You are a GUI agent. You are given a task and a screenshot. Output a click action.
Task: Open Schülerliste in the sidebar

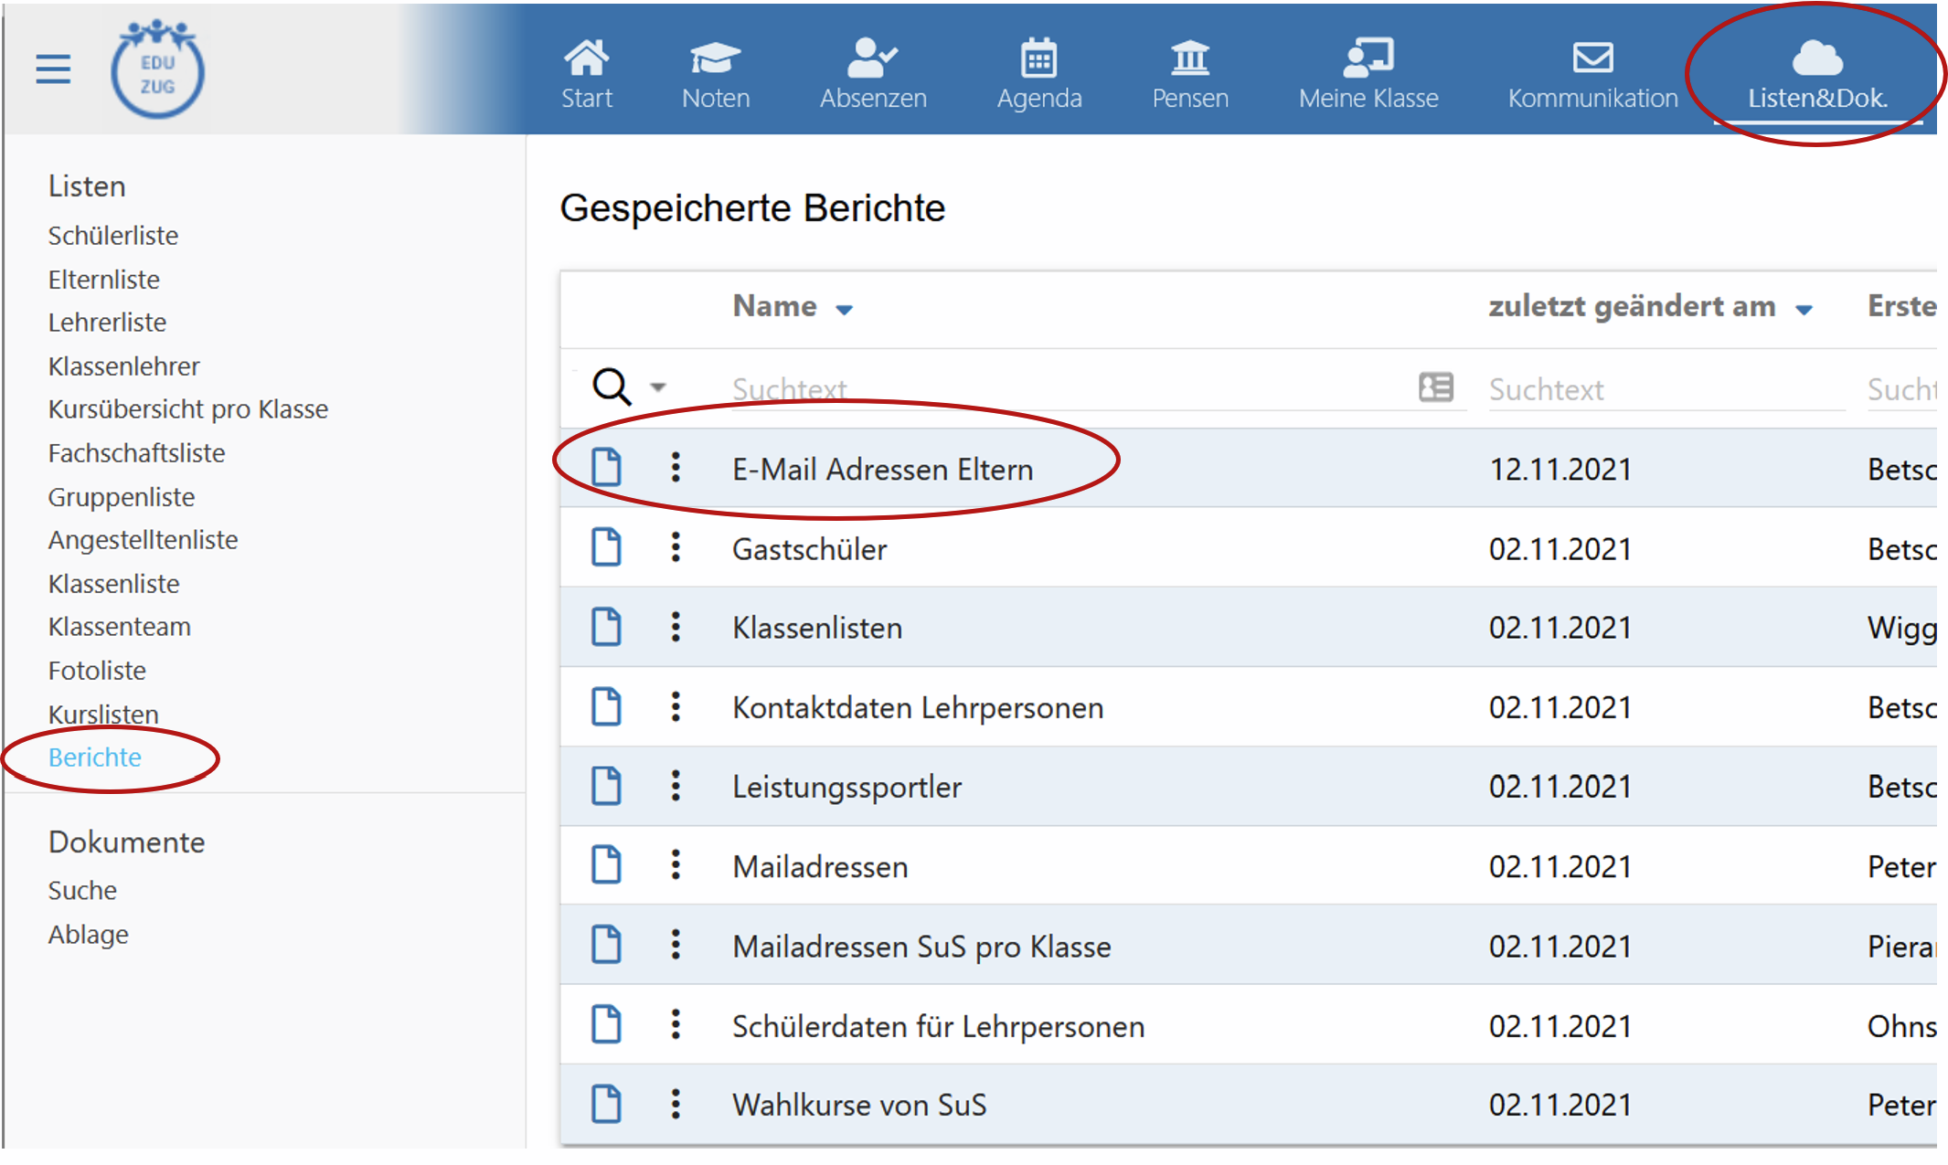point(113,236)
